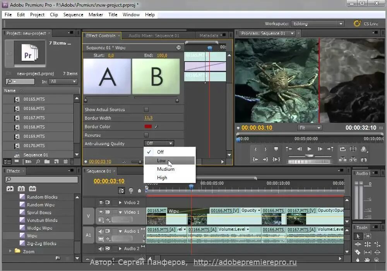Expand the Zoom effects folder
The width and height of the screenshot is (387, 271).
10,251
